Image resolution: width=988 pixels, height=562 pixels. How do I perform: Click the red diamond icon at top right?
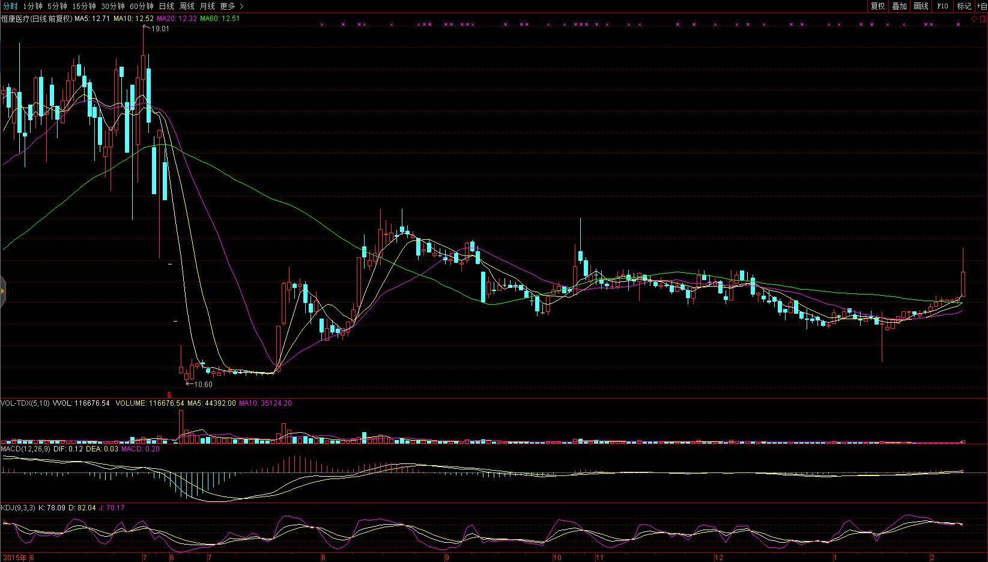pos(974,19)
